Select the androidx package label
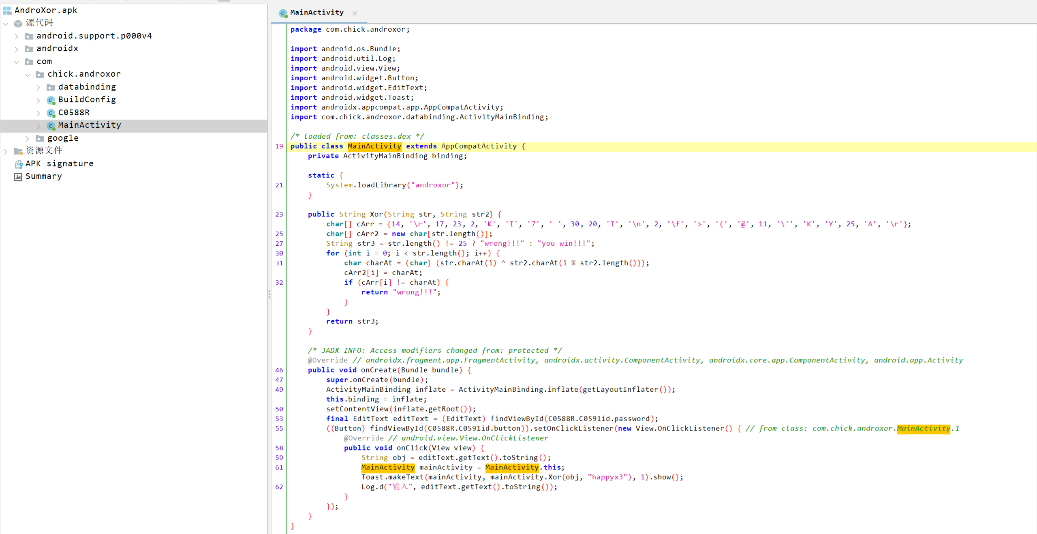The height and width of the screenshot is (534, 1037). tap(57, 48)
